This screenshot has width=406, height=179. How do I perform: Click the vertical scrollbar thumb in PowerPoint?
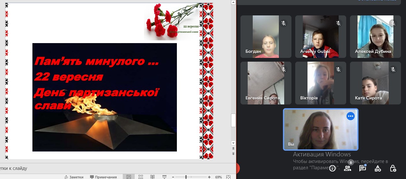click(233, 120)
